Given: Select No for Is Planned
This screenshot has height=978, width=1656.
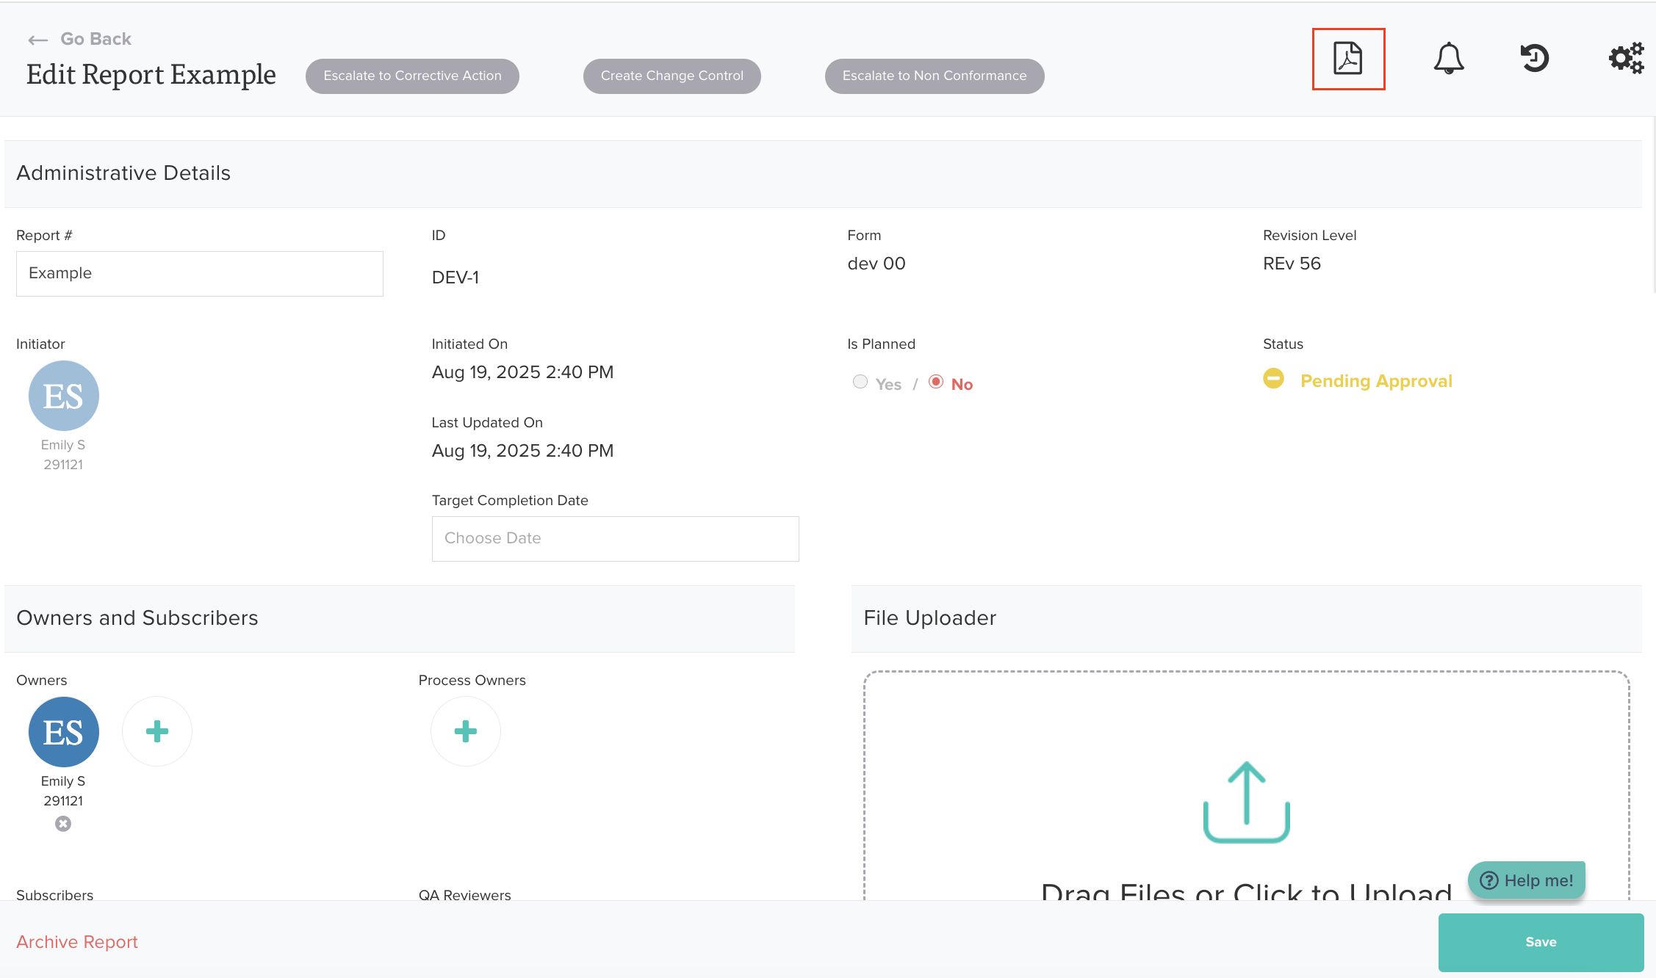Looking at the screenshot, I should [936, 382].
